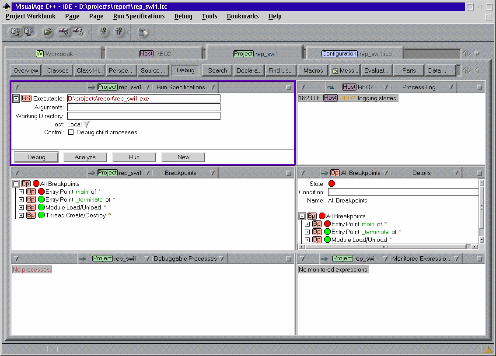This screenshot has width=496, height=356.
Task: Click the Analyze button
Action: (85, 157)
